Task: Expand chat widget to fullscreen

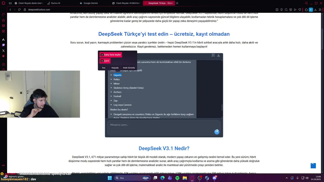Action: (213, 55)
